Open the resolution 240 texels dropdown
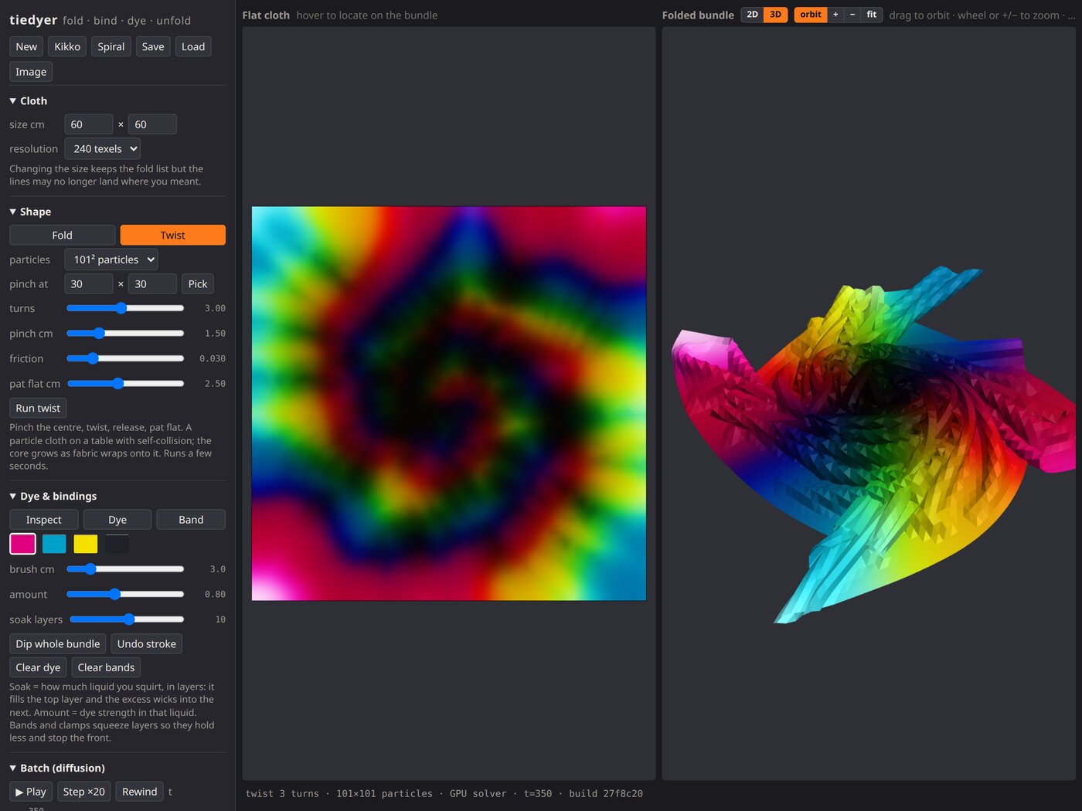This screenshot has height=811, width=1082. 103,149
